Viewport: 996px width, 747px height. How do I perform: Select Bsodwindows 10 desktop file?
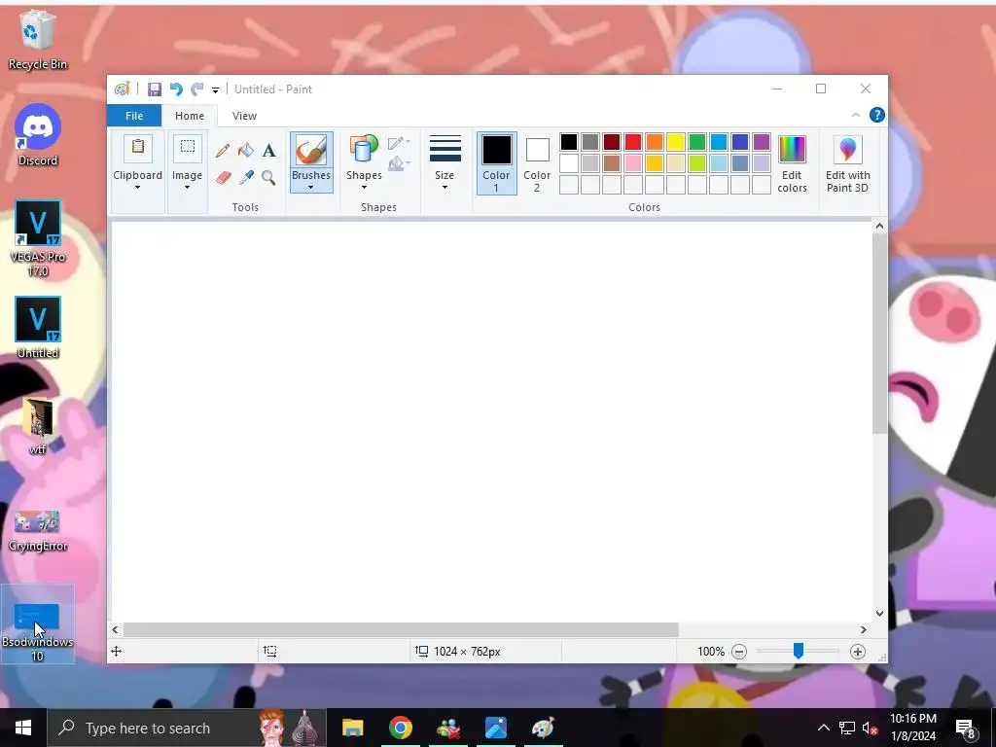pyautogui.click(x=38, y=625)
